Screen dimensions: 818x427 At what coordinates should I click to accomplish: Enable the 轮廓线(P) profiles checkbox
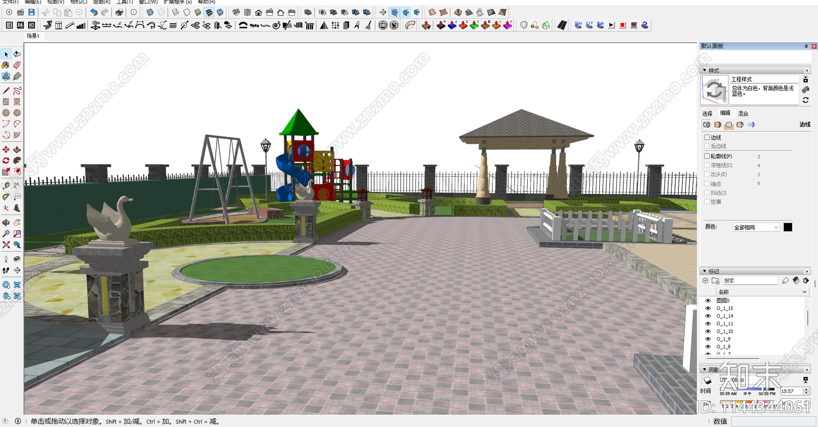(707, 156)
